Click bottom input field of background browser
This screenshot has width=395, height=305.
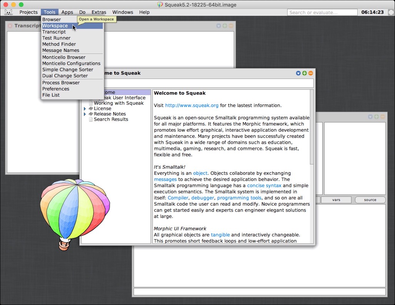259,292
